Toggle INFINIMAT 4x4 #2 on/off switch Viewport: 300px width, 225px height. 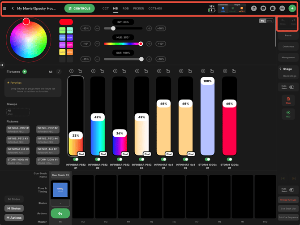[185, 159]
